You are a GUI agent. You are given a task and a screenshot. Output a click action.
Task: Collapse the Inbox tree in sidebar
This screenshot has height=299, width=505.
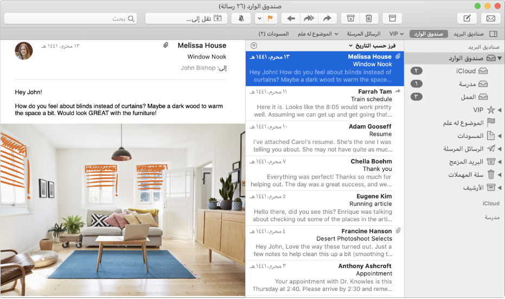click(x=500, y=58)
